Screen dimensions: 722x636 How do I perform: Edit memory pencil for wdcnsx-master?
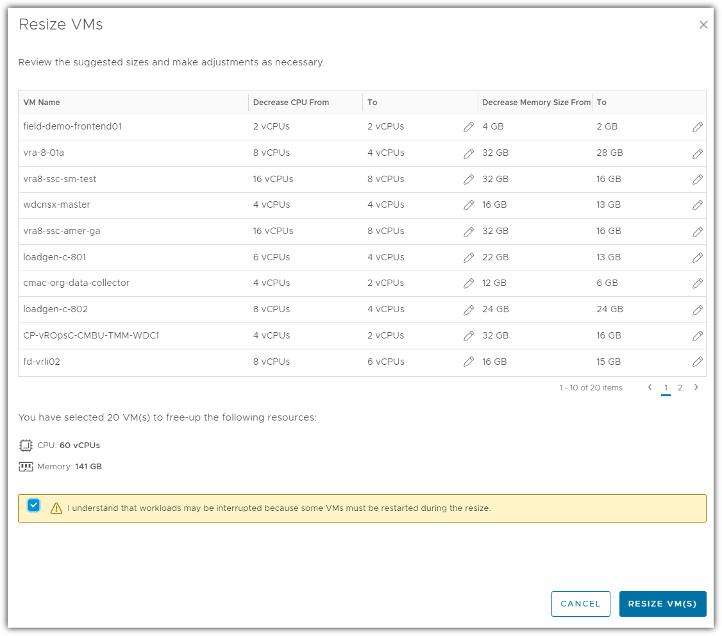pos(698,205)
